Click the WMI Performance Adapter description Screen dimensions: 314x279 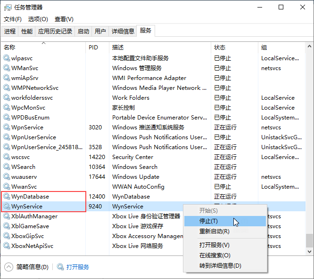(x=149, y=78)
